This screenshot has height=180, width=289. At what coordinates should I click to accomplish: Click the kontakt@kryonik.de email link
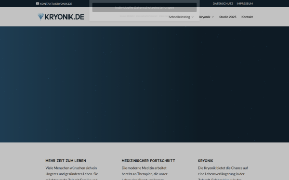pos(54,4)
